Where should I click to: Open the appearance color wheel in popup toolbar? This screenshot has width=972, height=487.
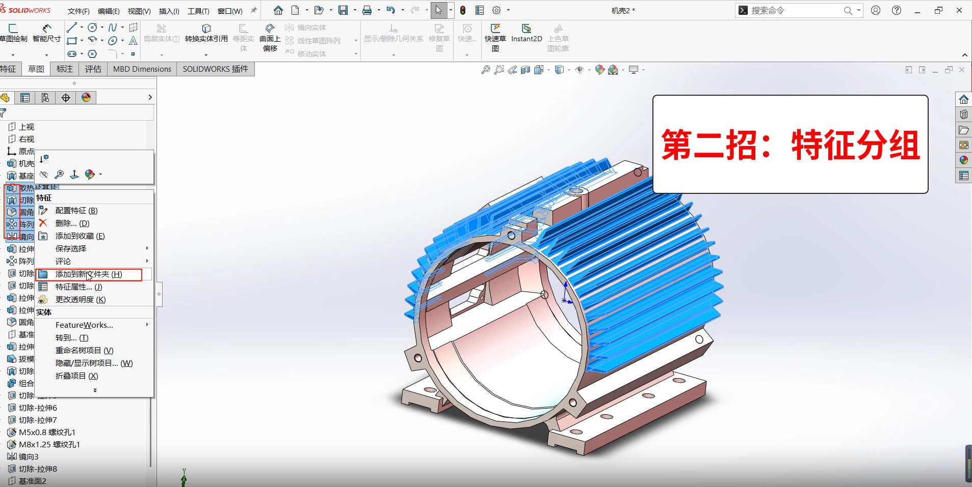(90, 175)
